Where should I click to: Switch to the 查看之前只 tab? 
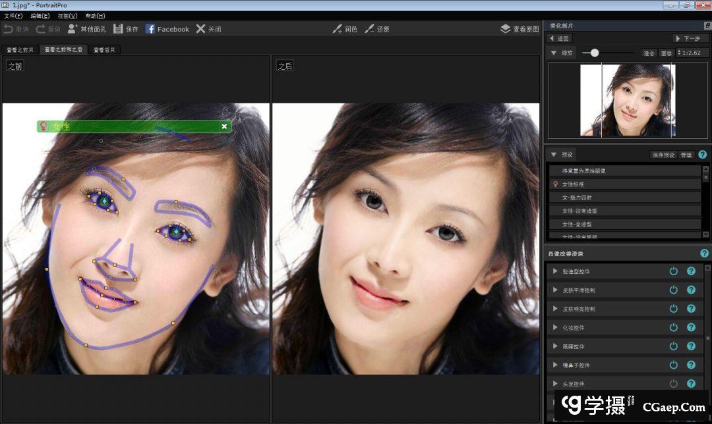20,50
